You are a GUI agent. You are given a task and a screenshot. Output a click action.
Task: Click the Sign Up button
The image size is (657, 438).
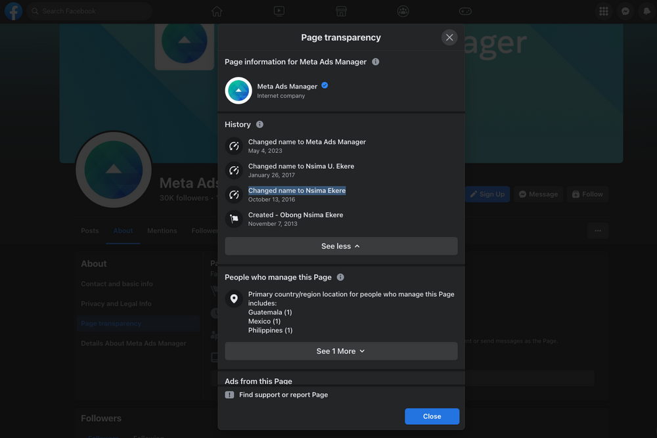pyautogui.click(x=487, y=194)
